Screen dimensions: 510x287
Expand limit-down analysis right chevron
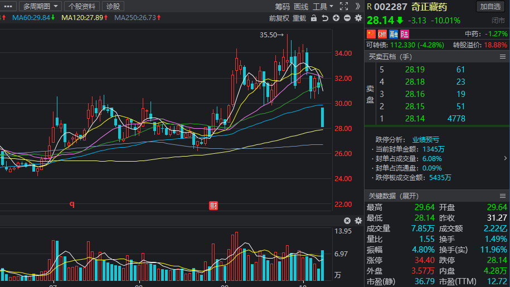pos(505,158)
